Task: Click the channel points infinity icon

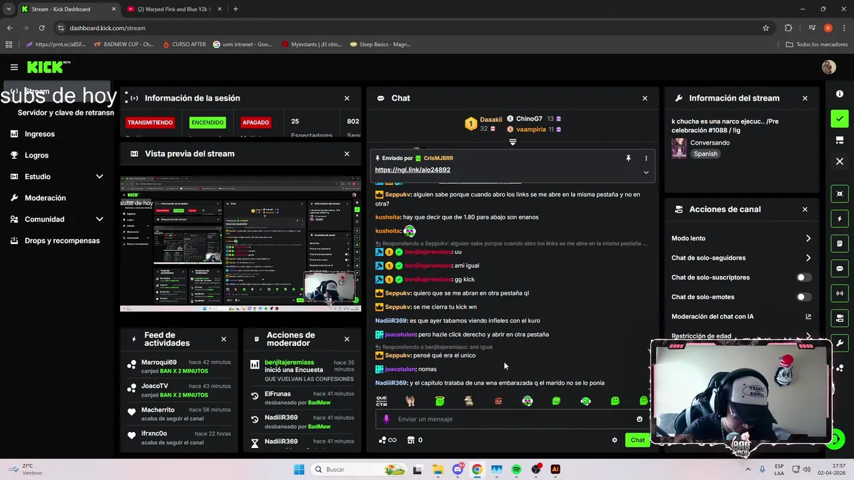Action: click(388, 440)
